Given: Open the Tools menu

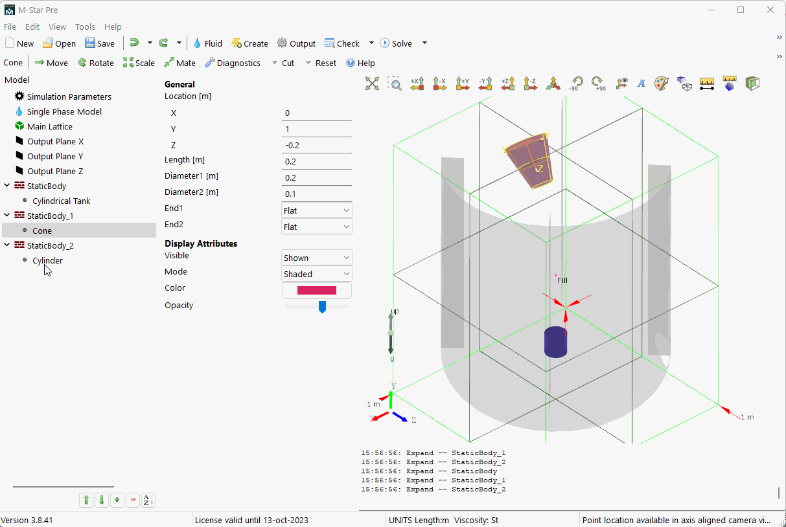Looking at the screenshot, I should click(85, 27).
